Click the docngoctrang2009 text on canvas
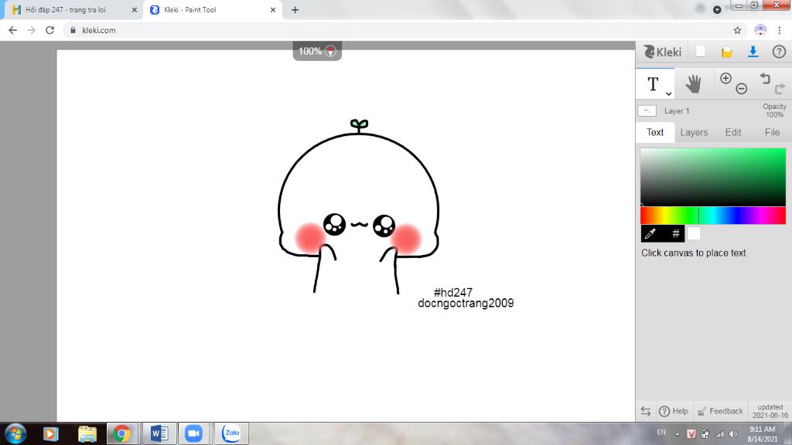The width and height of the screenshot is (792, 445). click(466, 303)
